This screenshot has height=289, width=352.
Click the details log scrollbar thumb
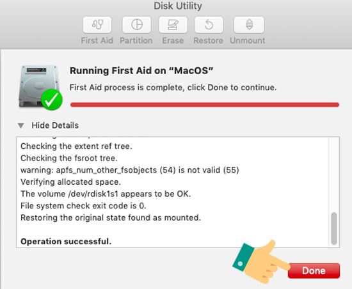(334, 228)
